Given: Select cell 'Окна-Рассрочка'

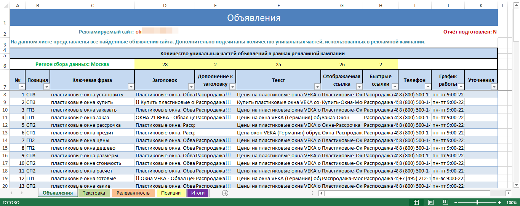Looking at the screenshot, I should [342, 125].
